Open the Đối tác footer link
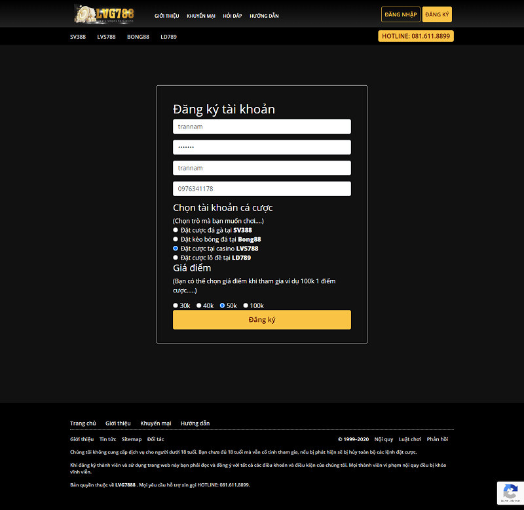Viewport: 524px width, 510px height. (156, 439)
